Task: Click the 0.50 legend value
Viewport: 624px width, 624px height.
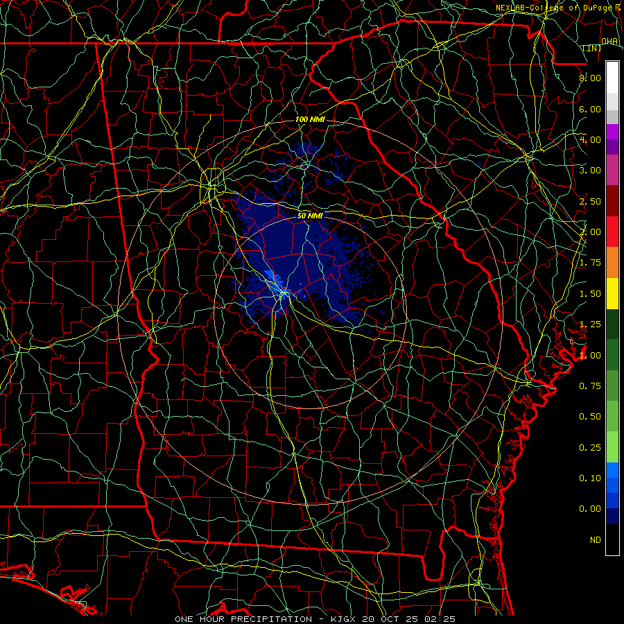Action: [590, 417]
